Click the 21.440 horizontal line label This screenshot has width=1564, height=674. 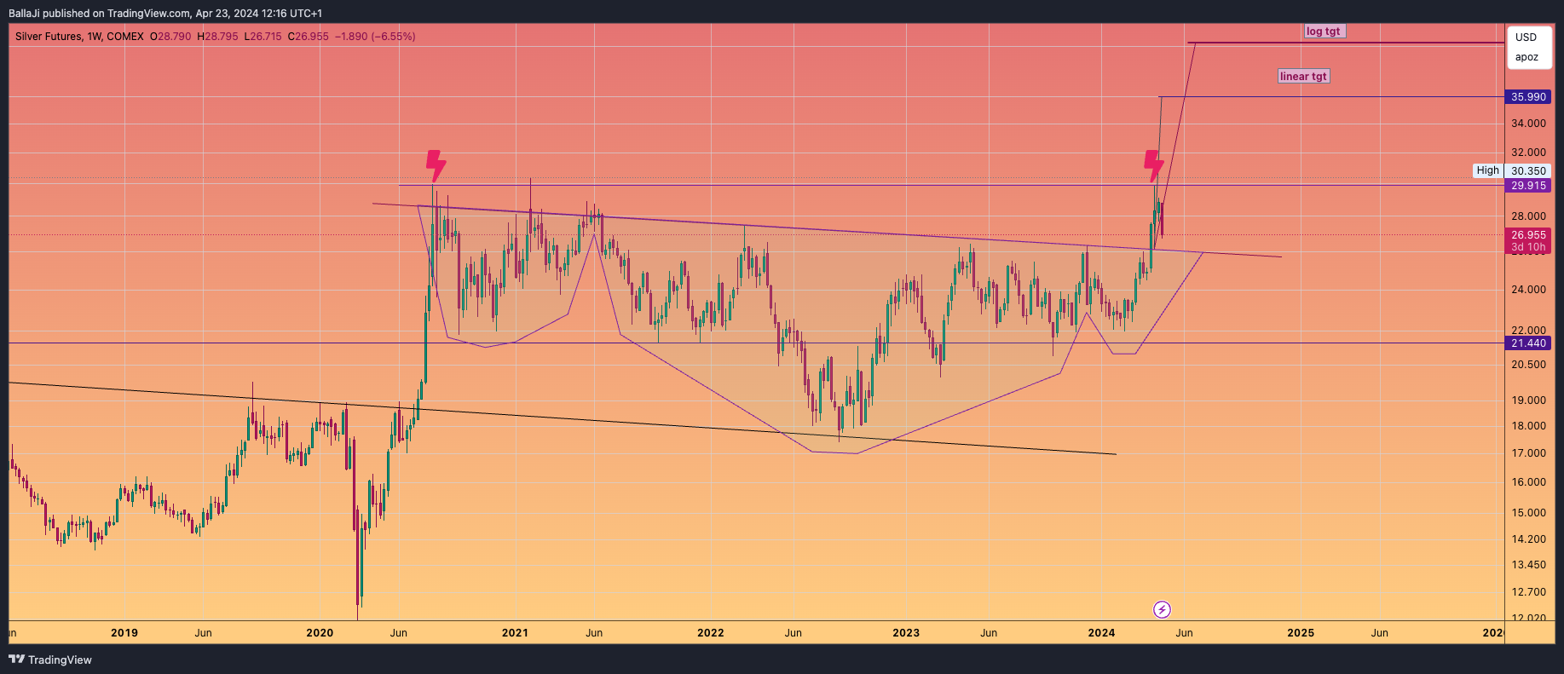click(1528, 343)
